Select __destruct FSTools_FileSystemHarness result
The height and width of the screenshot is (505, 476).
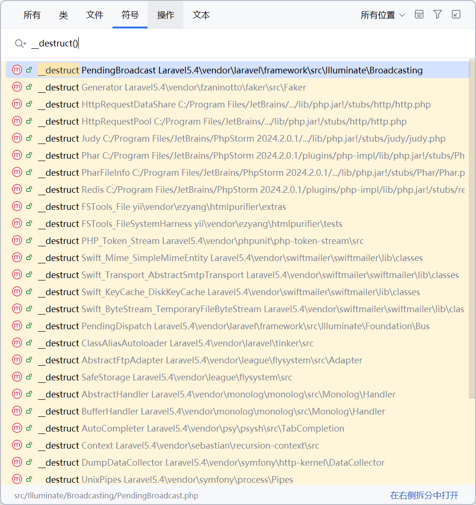click(x=238, y=224)
